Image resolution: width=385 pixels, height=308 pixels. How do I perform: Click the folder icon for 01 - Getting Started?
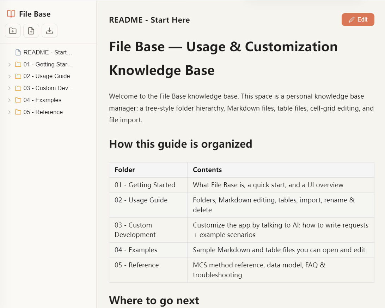(x=18, y=64)
